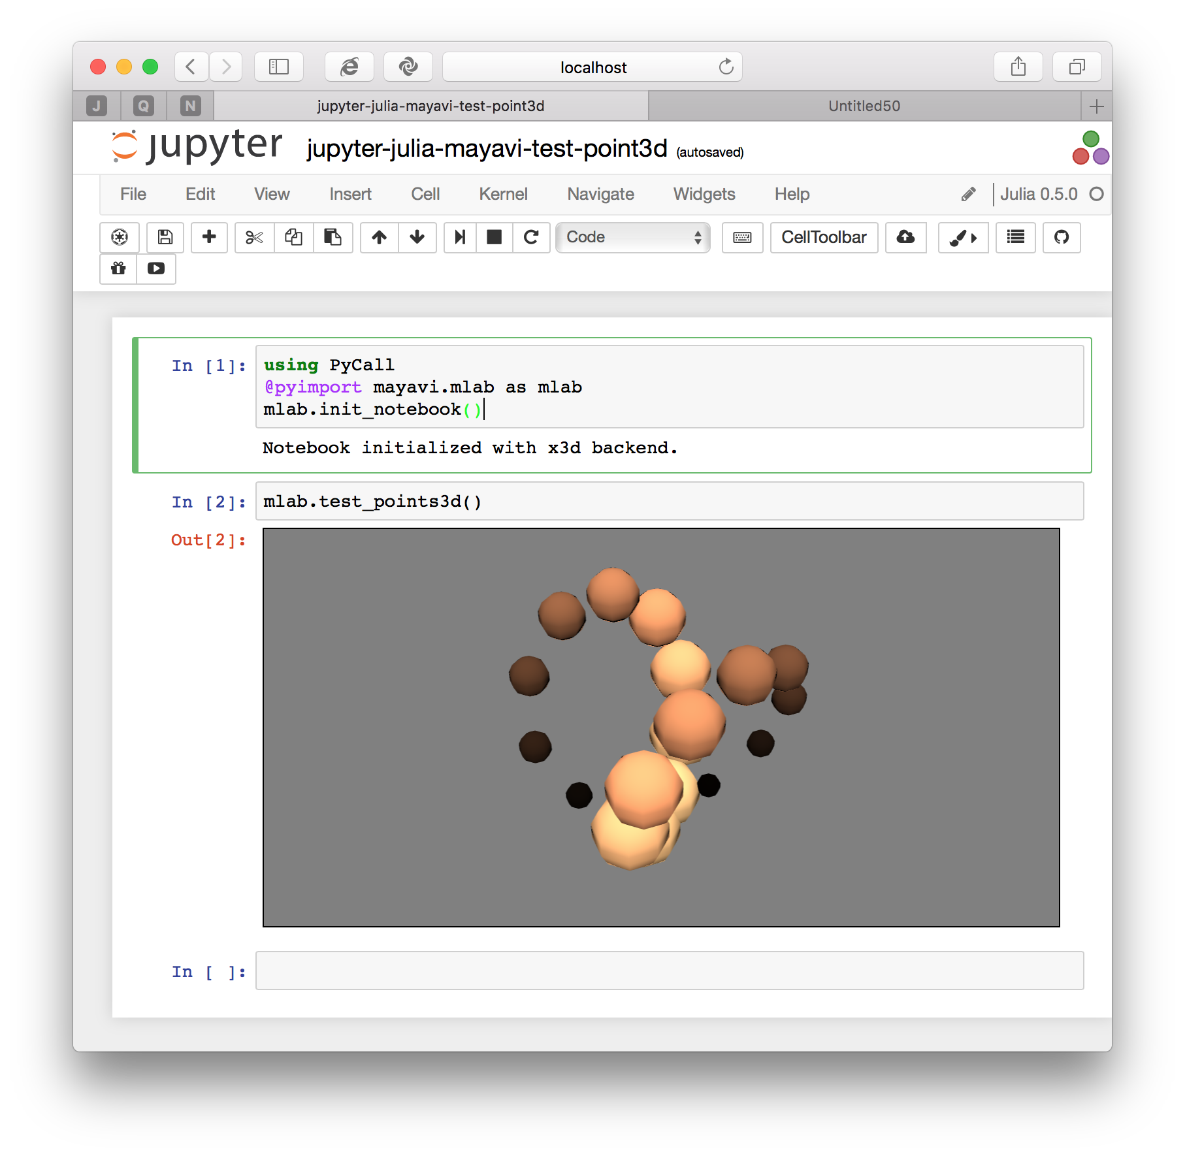
Task: Click the localhost address bar
Action: 592,67
